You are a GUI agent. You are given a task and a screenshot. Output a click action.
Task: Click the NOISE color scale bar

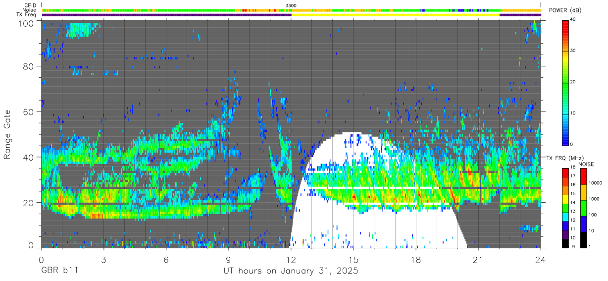tap(583, 207)
